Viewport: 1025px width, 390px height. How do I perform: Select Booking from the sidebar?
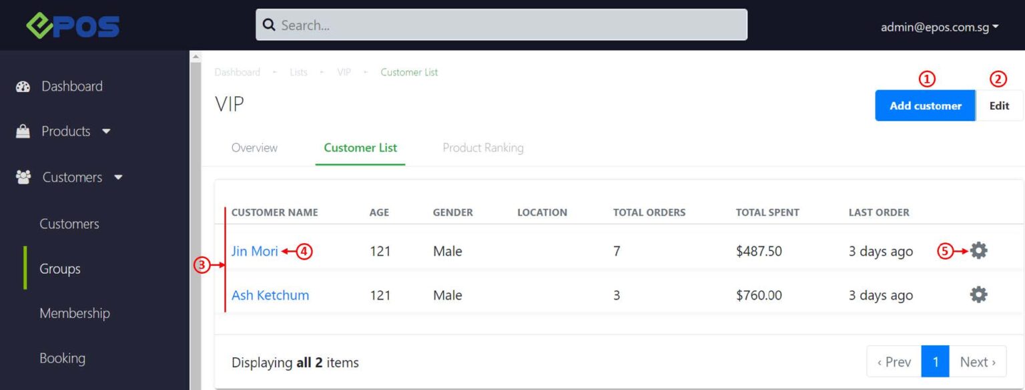tap(62, 358)
